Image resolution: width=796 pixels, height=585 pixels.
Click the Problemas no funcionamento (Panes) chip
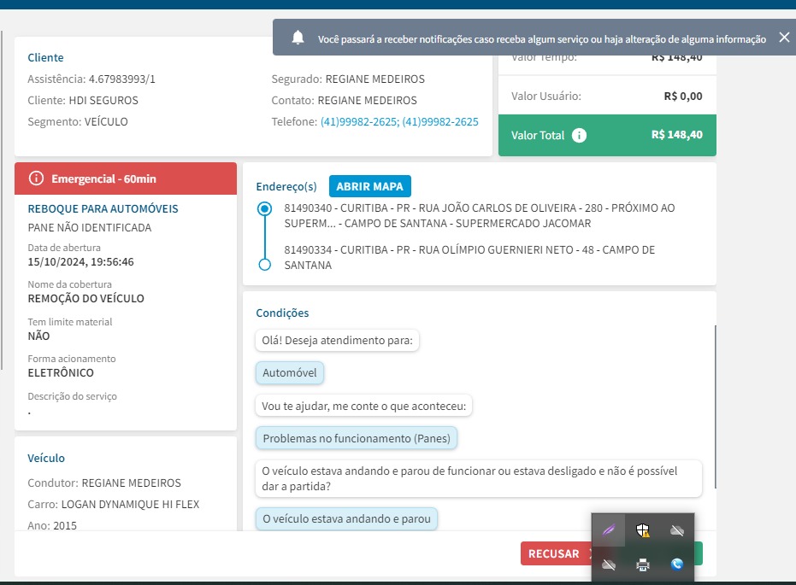[x=357, y=438]
